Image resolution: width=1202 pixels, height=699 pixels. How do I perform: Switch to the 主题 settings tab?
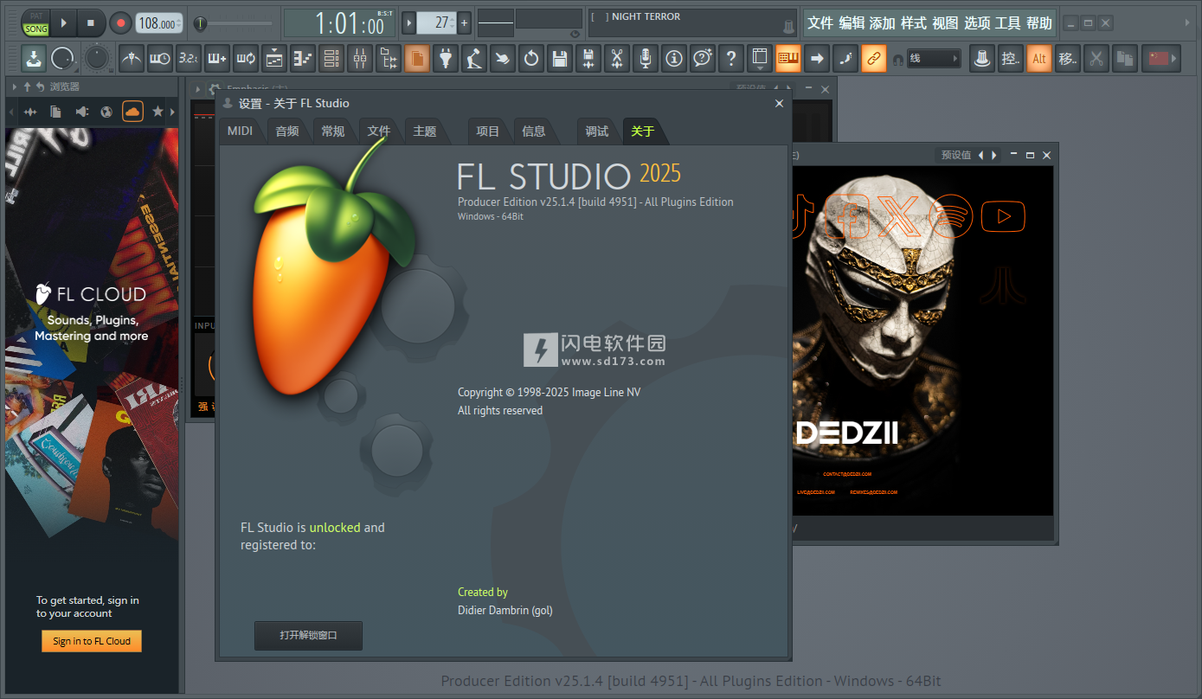pos(425,131)
